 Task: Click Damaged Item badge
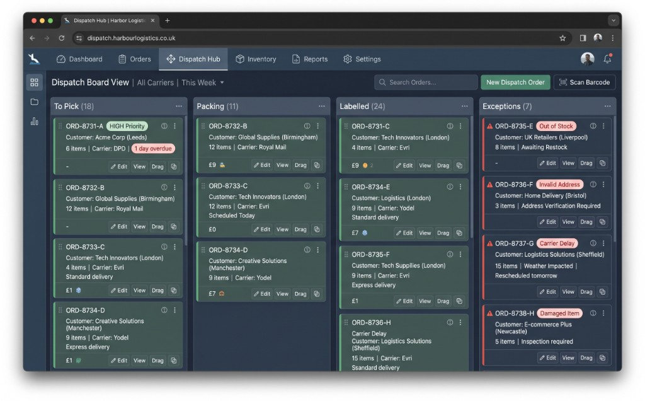tap(559, 313)
